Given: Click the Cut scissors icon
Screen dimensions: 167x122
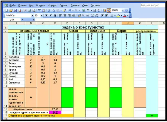Looking at the screenshot, I should tap(49, 10).
